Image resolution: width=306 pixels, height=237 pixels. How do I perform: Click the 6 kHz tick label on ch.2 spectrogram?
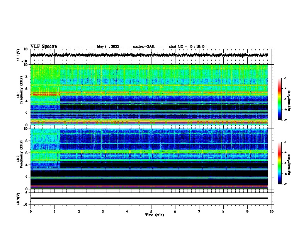[27, 153]
